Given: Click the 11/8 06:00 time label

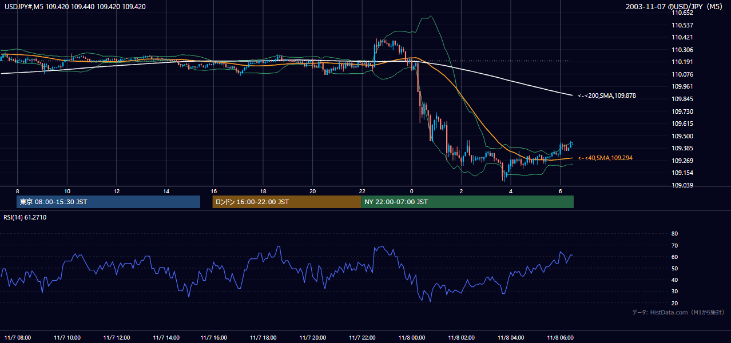Looking at the screenshot, I should (x=560, y=337).
